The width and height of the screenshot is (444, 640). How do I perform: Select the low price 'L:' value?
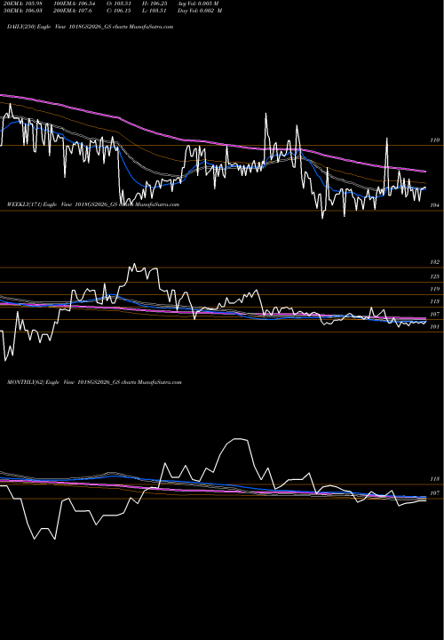[155, 11]
